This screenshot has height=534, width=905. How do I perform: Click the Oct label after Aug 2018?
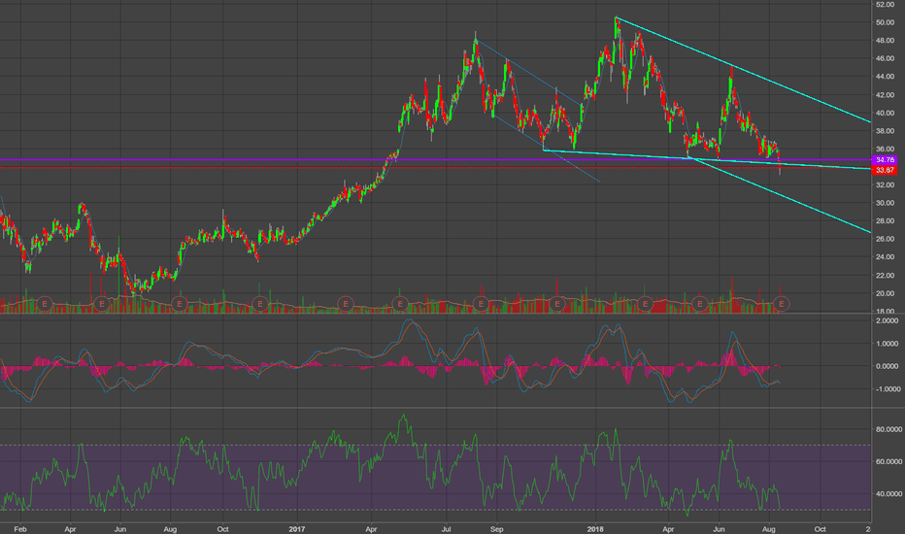820,529
